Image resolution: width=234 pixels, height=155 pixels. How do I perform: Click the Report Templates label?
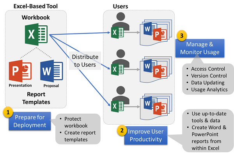pos(36,98)
